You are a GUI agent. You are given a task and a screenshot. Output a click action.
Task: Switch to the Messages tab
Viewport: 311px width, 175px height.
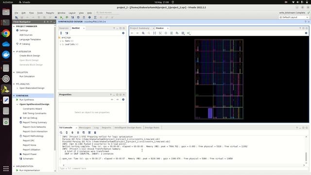85,127
